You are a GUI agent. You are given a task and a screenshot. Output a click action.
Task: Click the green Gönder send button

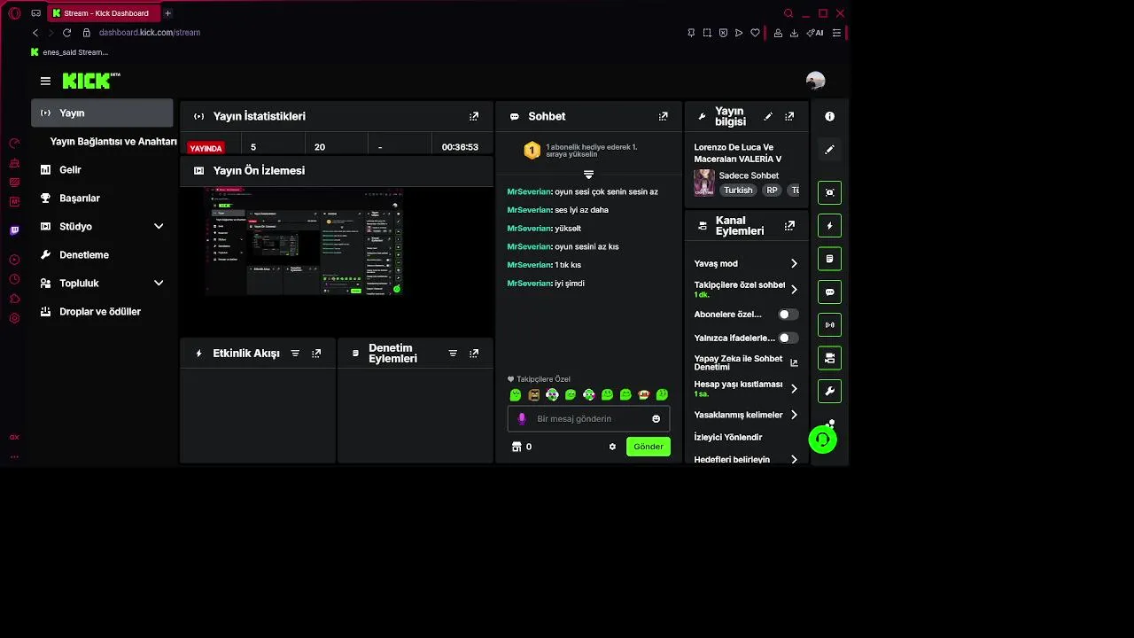(649, 447)
